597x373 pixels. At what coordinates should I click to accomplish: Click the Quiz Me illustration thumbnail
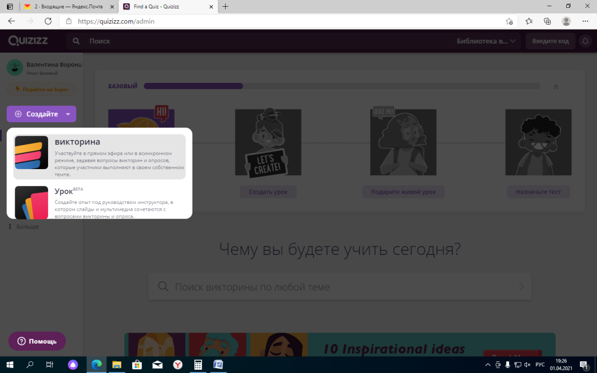pyautogui.click(x=403, y=142)
